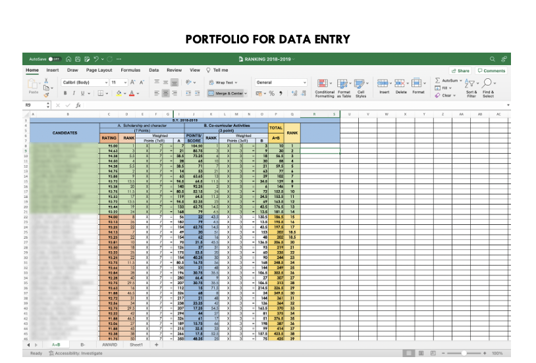Image resolution: width=536 pixels, height=363 pixels.
Task: Click Decrease Decimal icon
Action: point(304,93)
